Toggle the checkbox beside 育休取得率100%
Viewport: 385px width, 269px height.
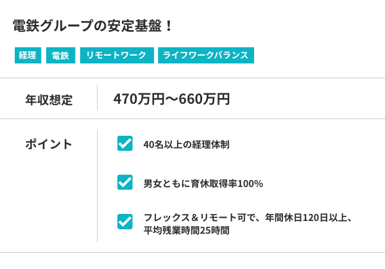tap(125, 183)
